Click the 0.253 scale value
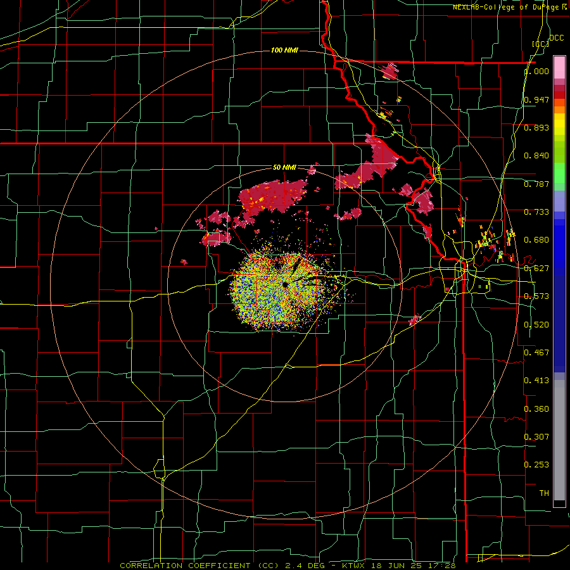Viewport: 570px width, 570px height. (536, 465)
